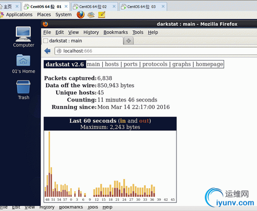Screen dimensions: 257x211
Task: Open Firefox Tools menu
Action: [x=138, y=32]
